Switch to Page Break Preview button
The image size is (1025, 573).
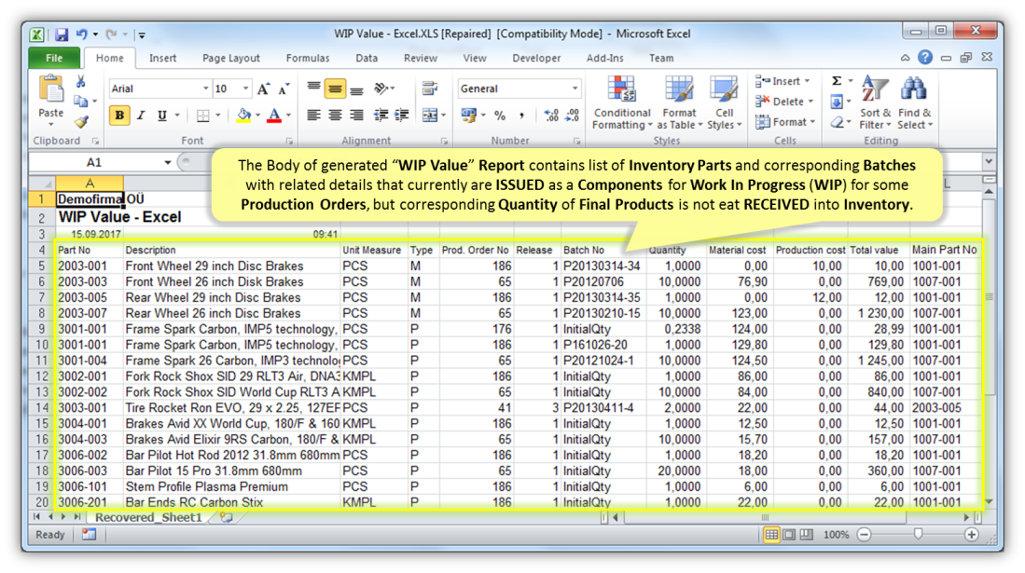807,535
